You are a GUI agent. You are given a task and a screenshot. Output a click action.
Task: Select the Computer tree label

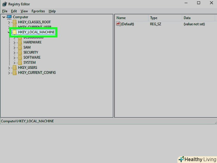21,17
